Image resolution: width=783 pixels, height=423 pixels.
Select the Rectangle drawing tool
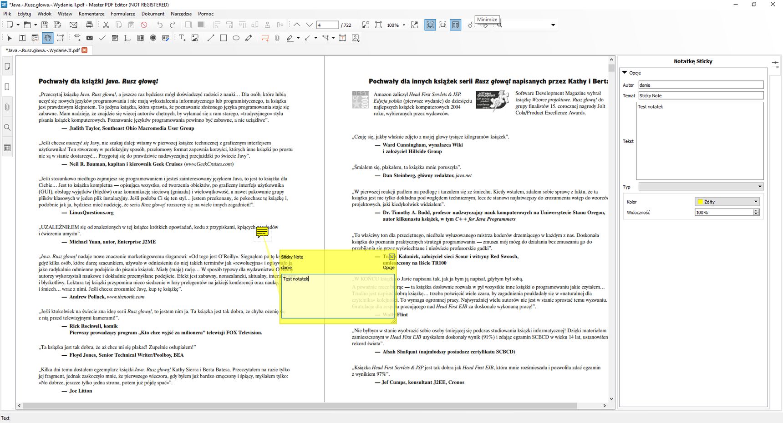coord(224,38)
